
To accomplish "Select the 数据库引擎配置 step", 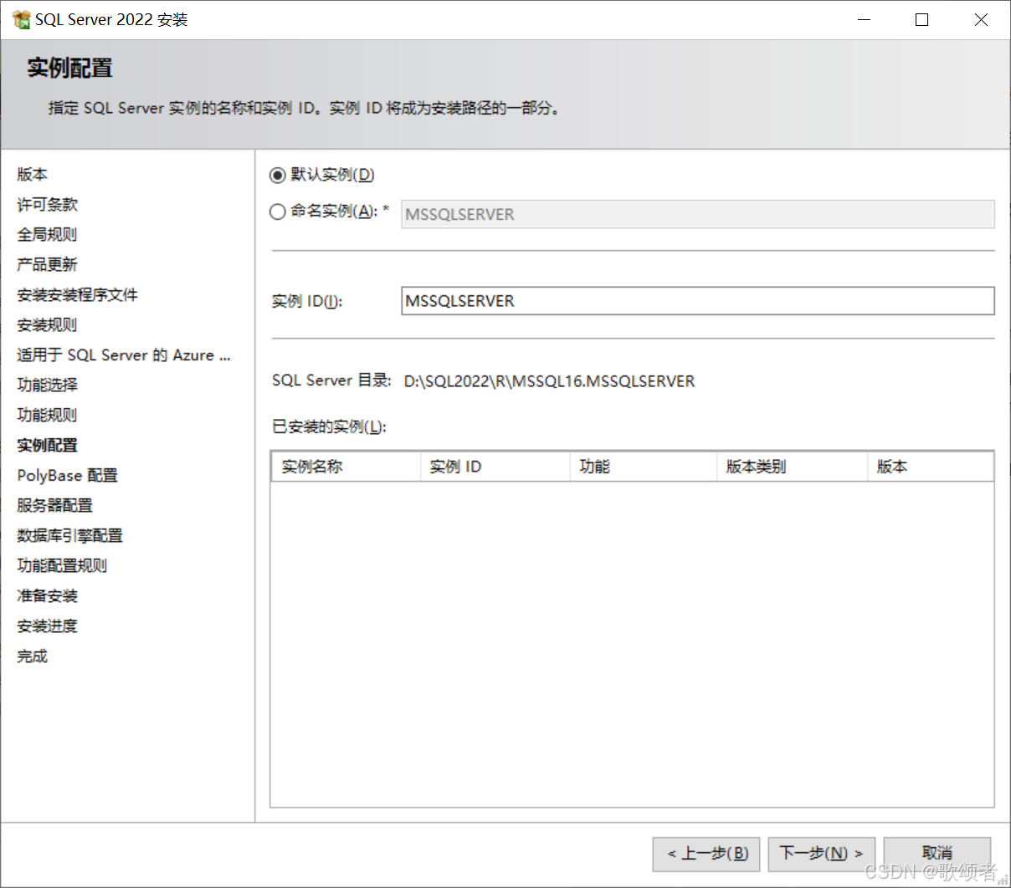I will [70, 536].
